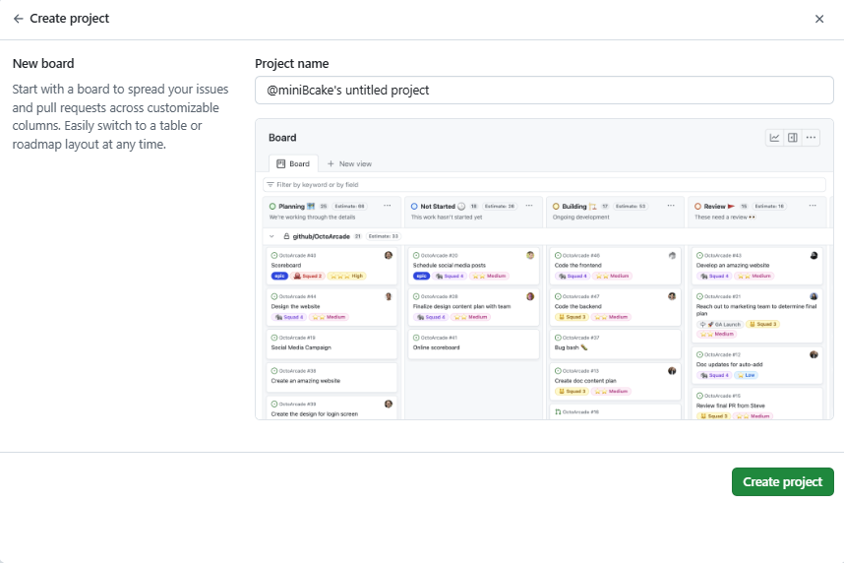Click the Not Started column header

pyautogui.click(x=473, y=212)
